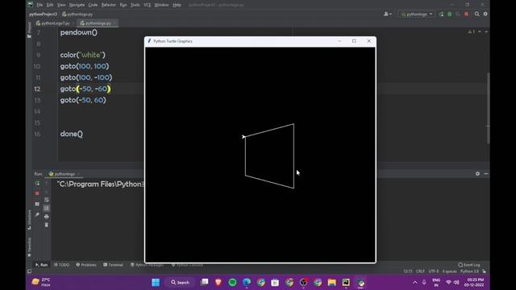Stop the running program in top toolbar
The height and width of the screenshot is (290, 516).
click(x=466, y=14)
